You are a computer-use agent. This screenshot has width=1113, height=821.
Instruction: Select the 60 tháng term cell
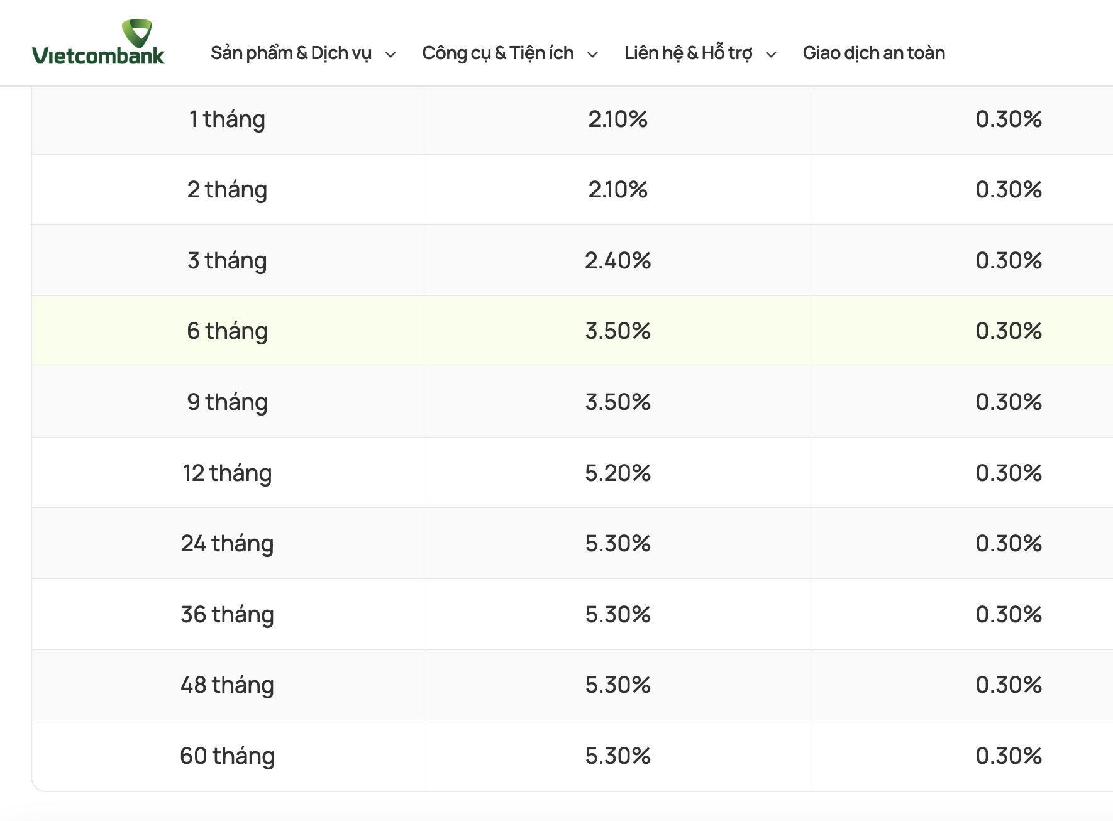(227, 756)
